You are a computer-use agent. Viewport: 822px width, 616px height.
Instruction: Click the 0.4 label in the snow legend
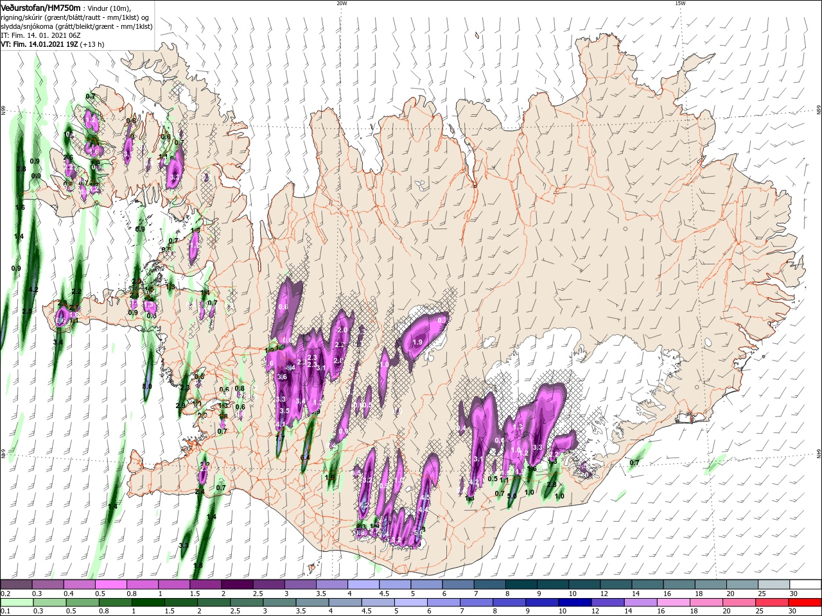point(69,594)
